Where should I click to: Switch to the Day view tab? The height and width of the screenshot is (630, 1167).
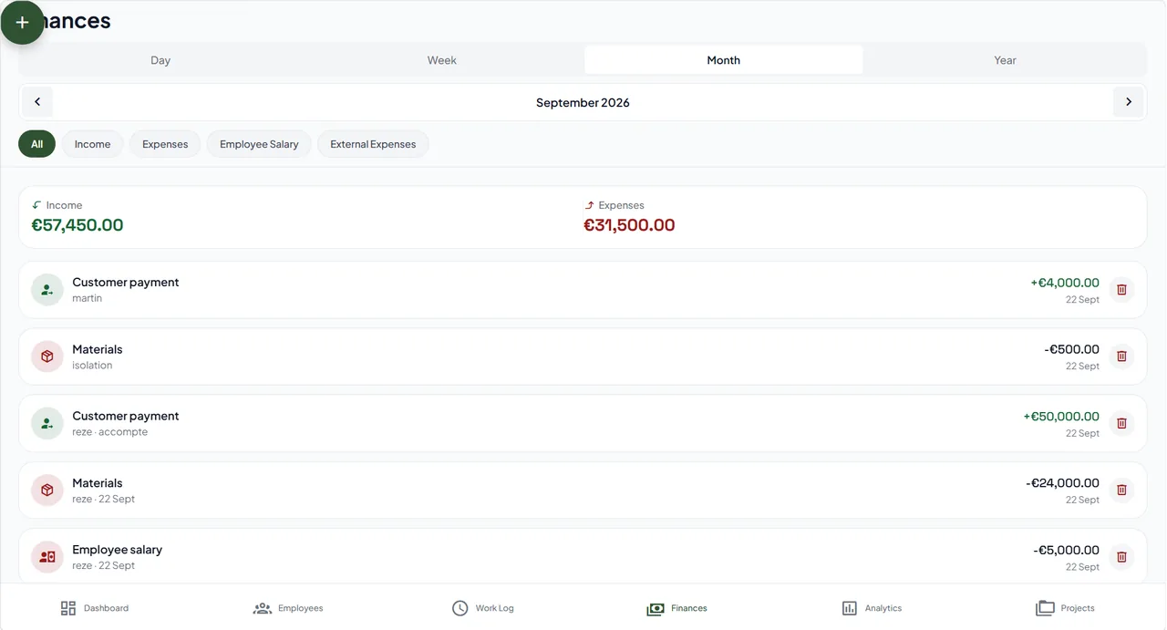click(160, 60)
